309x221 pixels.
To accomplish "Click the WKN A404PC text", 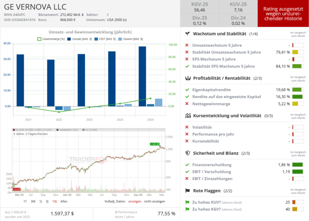I will tap(14, 14).
